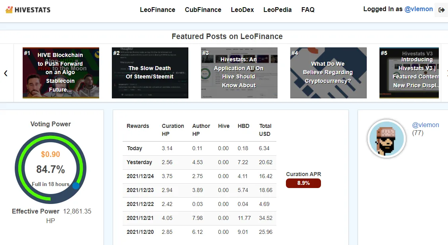Select the 2021/12/23 row label
This screenshot has width=448, height=245.
coord(140,190)
